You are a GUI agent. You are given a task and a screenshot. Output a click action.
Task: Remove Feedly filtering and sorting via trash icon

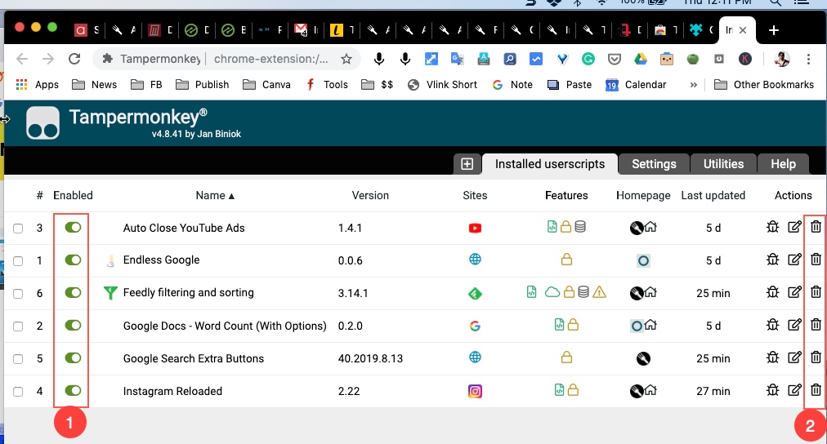pos(816,292)
